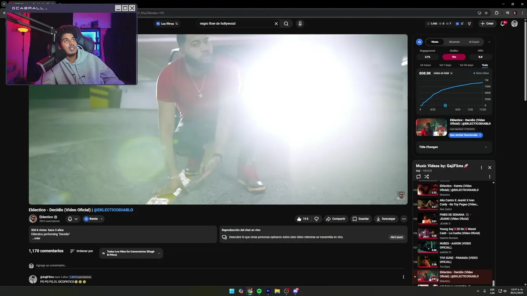Open notification bell dropdown for channel subscription
This screenshot has width=527, height=296.
72,219
